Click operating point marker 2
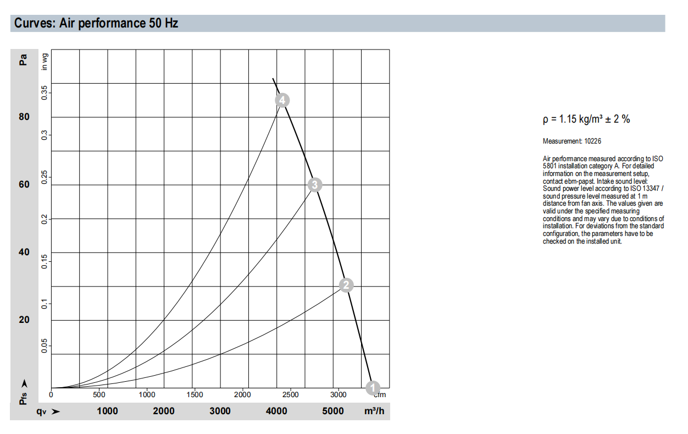 [x=346, y=285]
